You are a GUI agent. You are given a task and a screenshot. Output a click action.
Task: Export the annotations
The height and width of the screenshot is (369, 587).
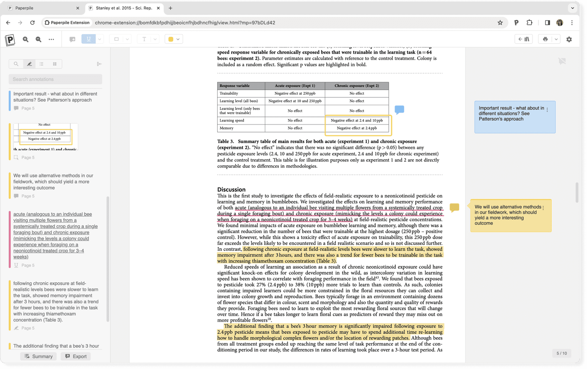75,356
